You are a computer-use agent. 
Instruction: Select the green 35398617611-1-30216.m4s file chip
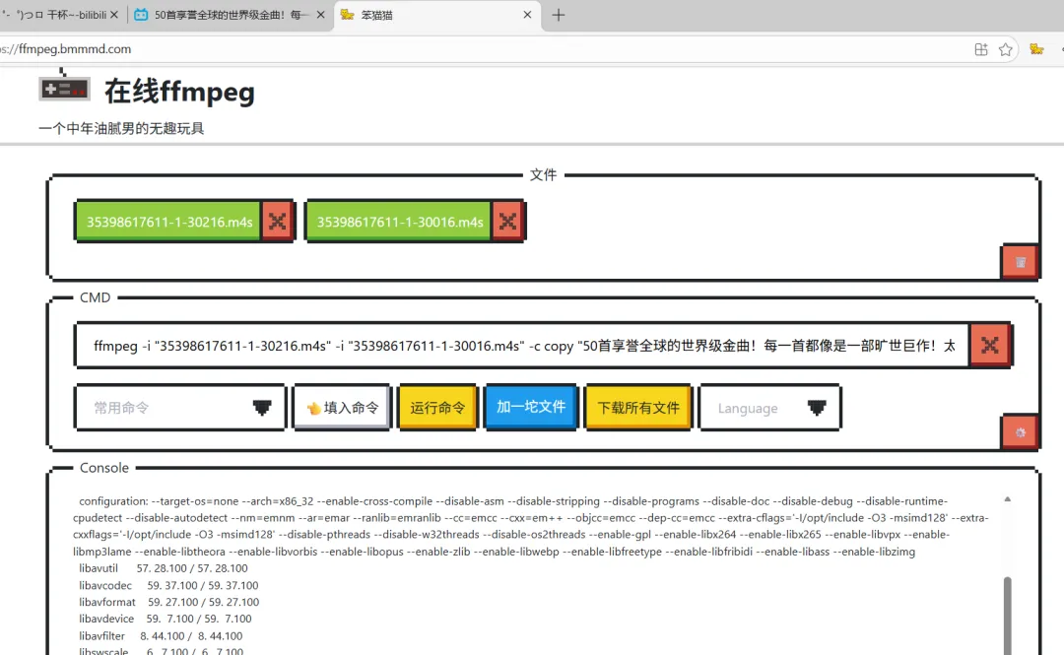click(x=169, y=222)
